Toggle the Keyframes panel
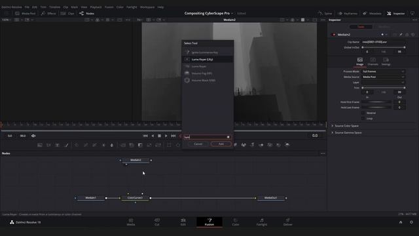 [x=348, y=13]
